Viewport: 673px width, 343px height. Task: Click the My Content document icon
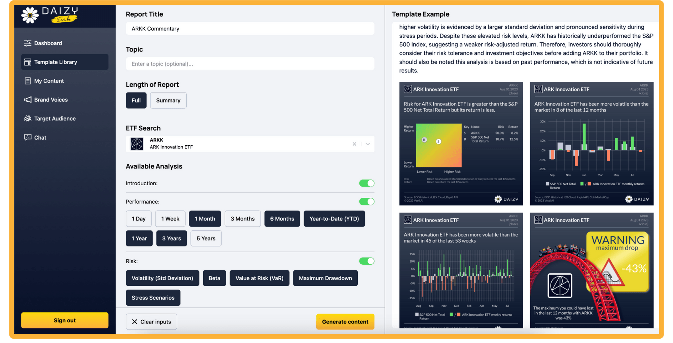coord(28,81)
